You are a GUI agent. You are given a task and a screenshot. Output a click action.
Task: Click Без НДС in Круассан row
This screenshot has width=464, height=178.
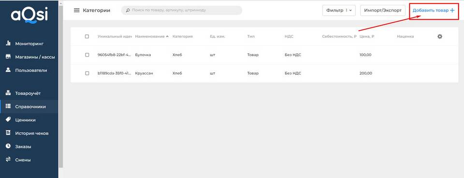coord(293,73)
